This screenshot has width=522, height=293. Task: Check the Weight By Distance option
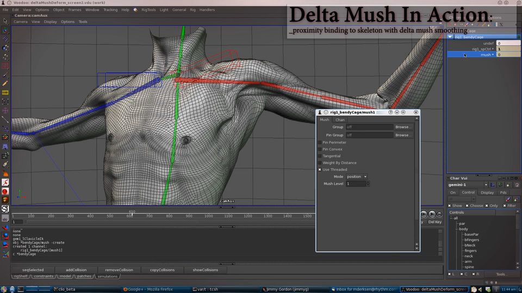(x=320, y=163)
